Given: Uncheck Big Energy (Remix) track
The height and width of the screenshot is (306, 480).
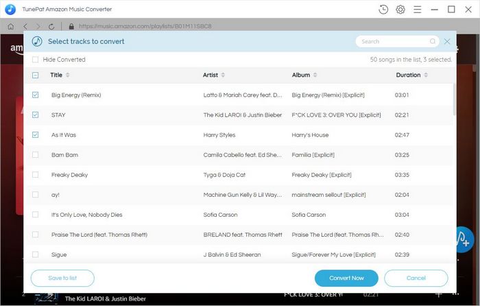Looking at the screenshot, I should click(x=35, y=95).
